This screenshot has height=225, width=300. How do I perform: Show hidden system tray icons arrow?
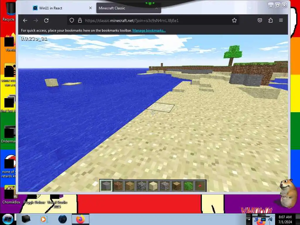pyautogui.click(x=249, y=219)
